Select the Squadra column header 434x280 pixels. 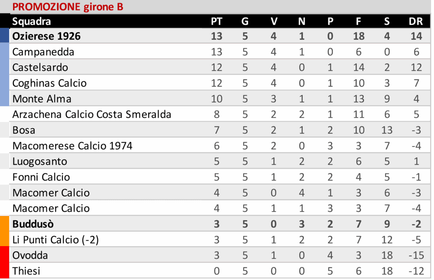pyautogui.click(x=31, y=21)
